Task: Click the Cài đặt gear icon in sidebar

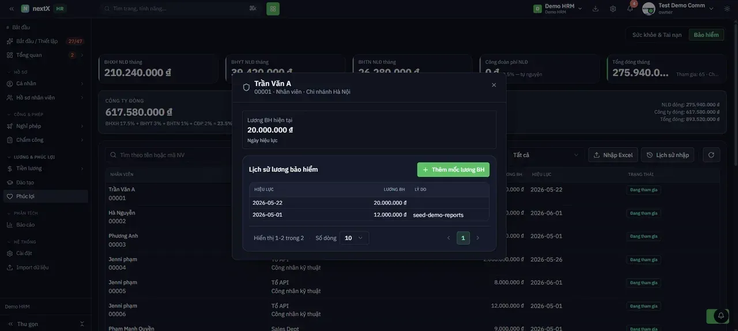Action: pos(10,253)
